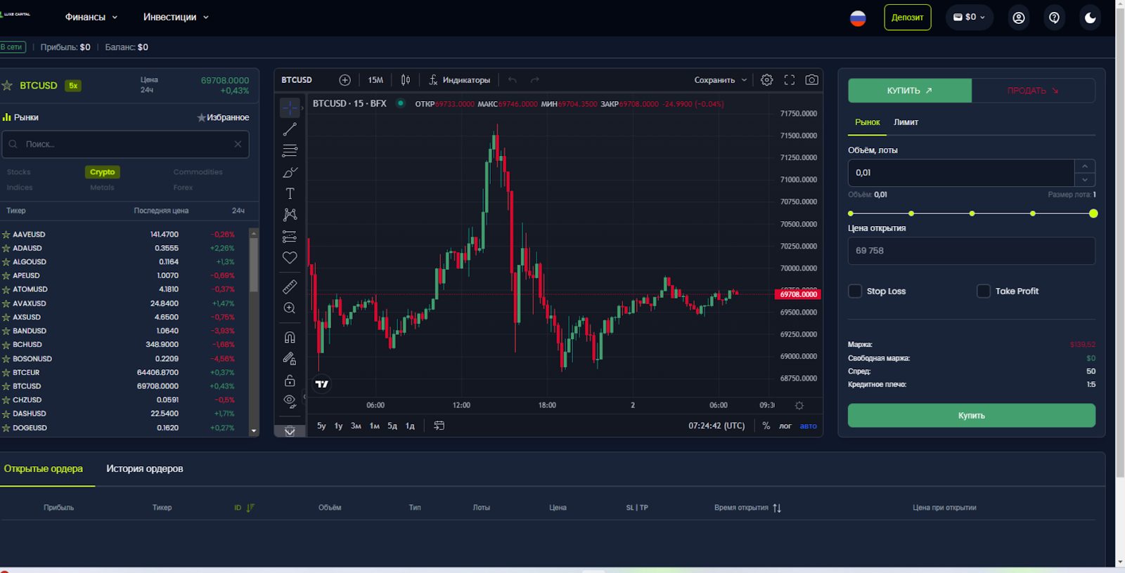
Task: Open the date range calendar picker
Action: [x=439, y=426]
